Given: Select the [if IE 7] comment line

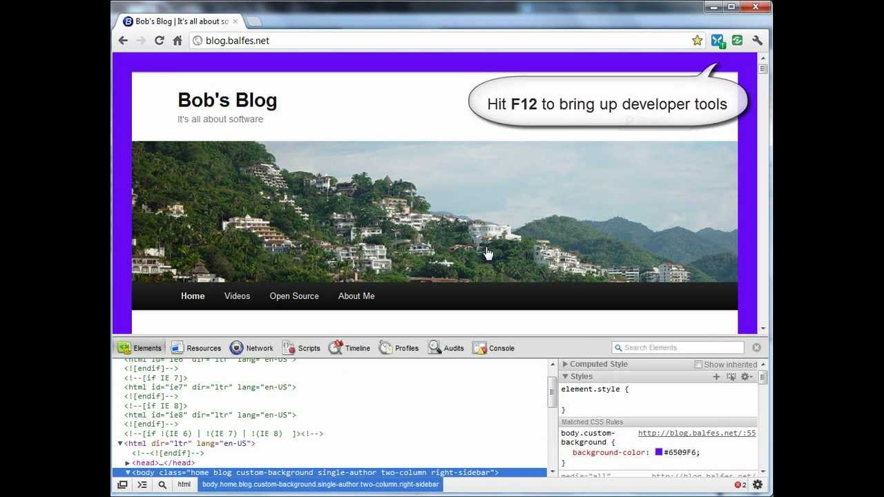Looking at the screenshot, I should click(155, 378).
